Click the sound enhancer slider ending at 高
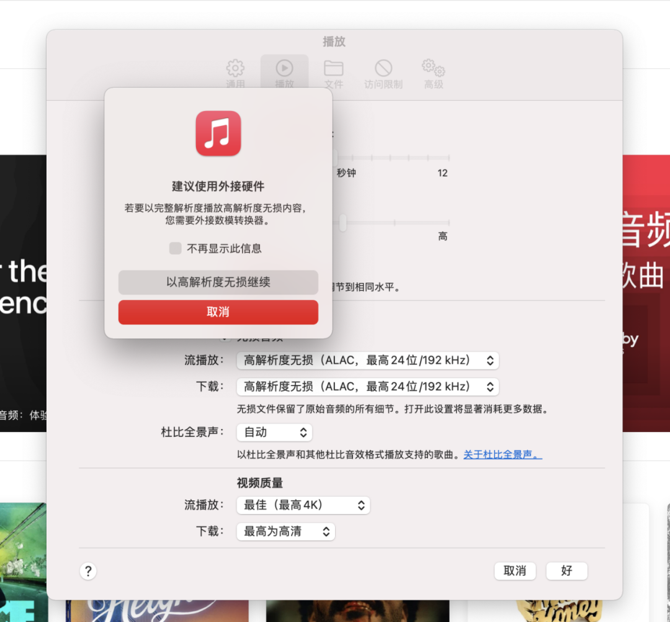The width and height of the screenshot is (670, 622). (x=391, y=223)
